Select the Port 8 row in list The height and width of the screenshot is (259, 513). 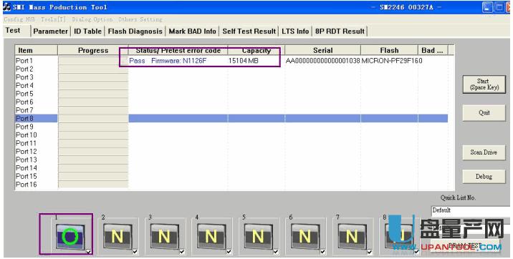(231, 118)
